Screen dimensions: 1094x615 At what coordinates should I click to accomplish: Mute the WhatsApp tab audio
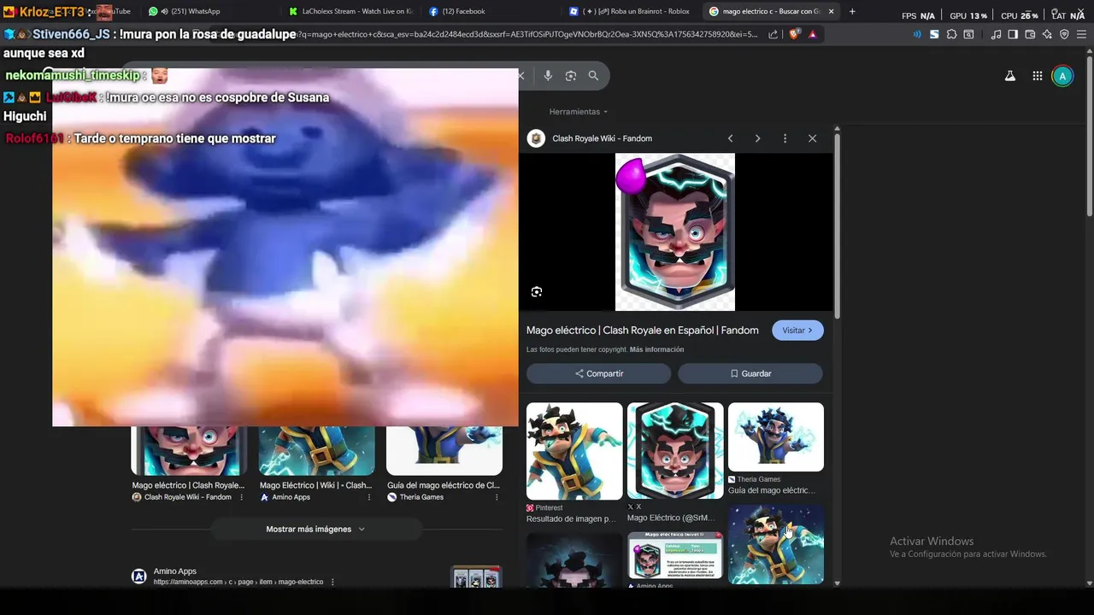(x=164, y=11)
